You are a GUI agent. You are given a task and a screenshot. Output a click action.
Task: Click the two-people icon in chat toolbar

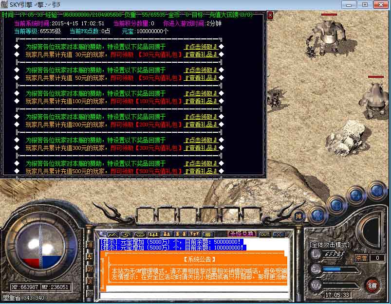[x=167, y=234]
